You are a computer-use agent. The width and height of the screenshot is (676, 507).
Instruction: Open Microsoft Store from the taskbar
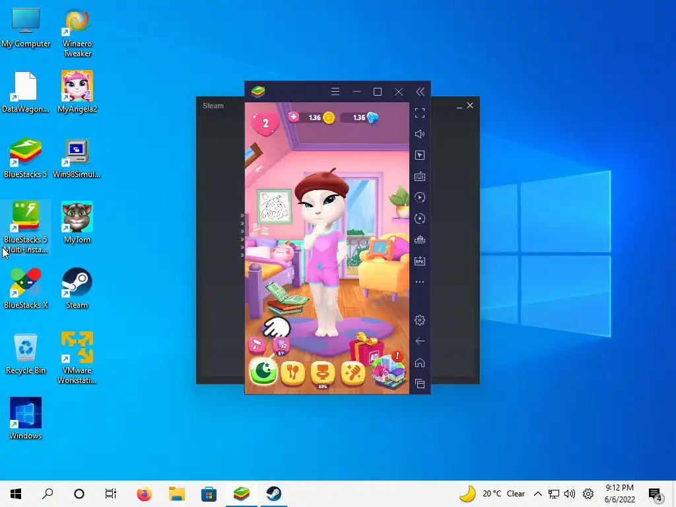point(209,494)
